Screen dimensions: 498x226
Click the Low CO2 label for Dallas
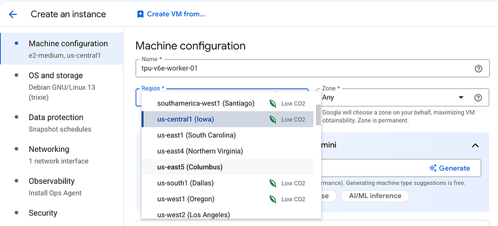point(293,184)
